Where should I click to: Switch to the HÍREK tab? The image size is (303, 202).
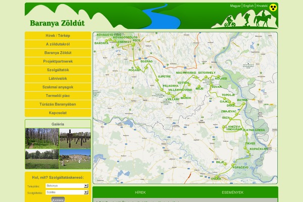click(x=140, y=192)
